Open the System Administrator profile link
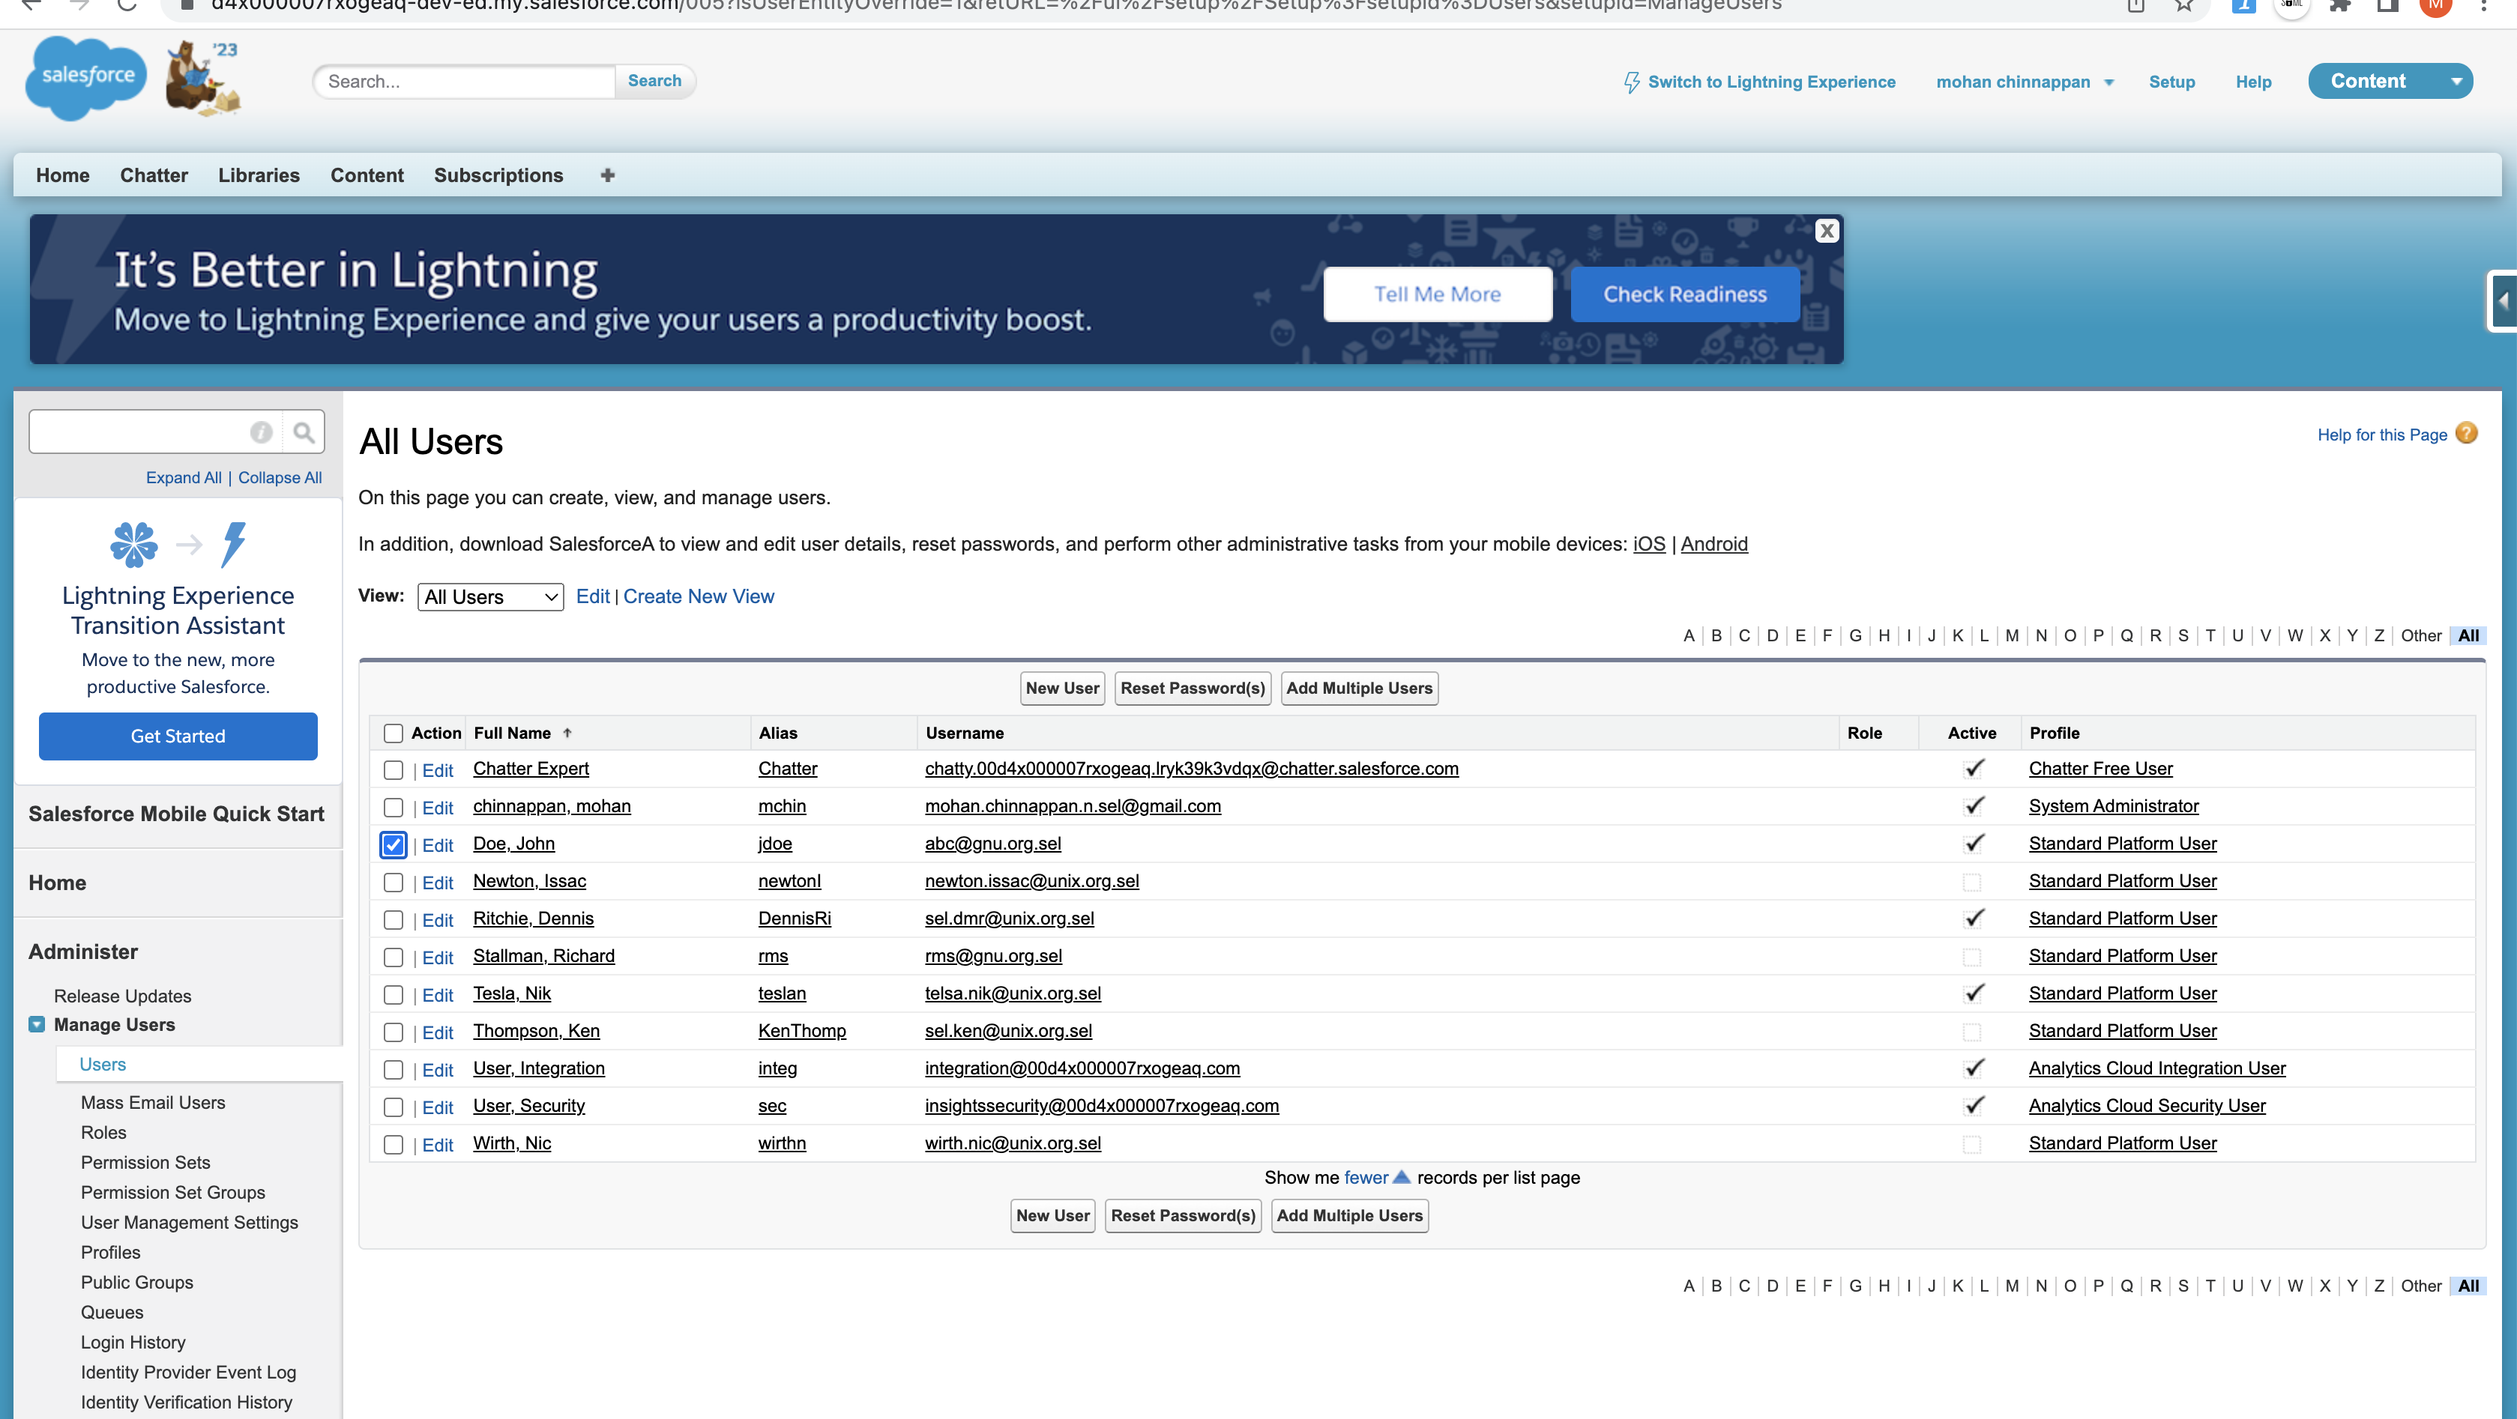The height and width of the screenshot is (1419, 2517). click(x=2114, y=805)
